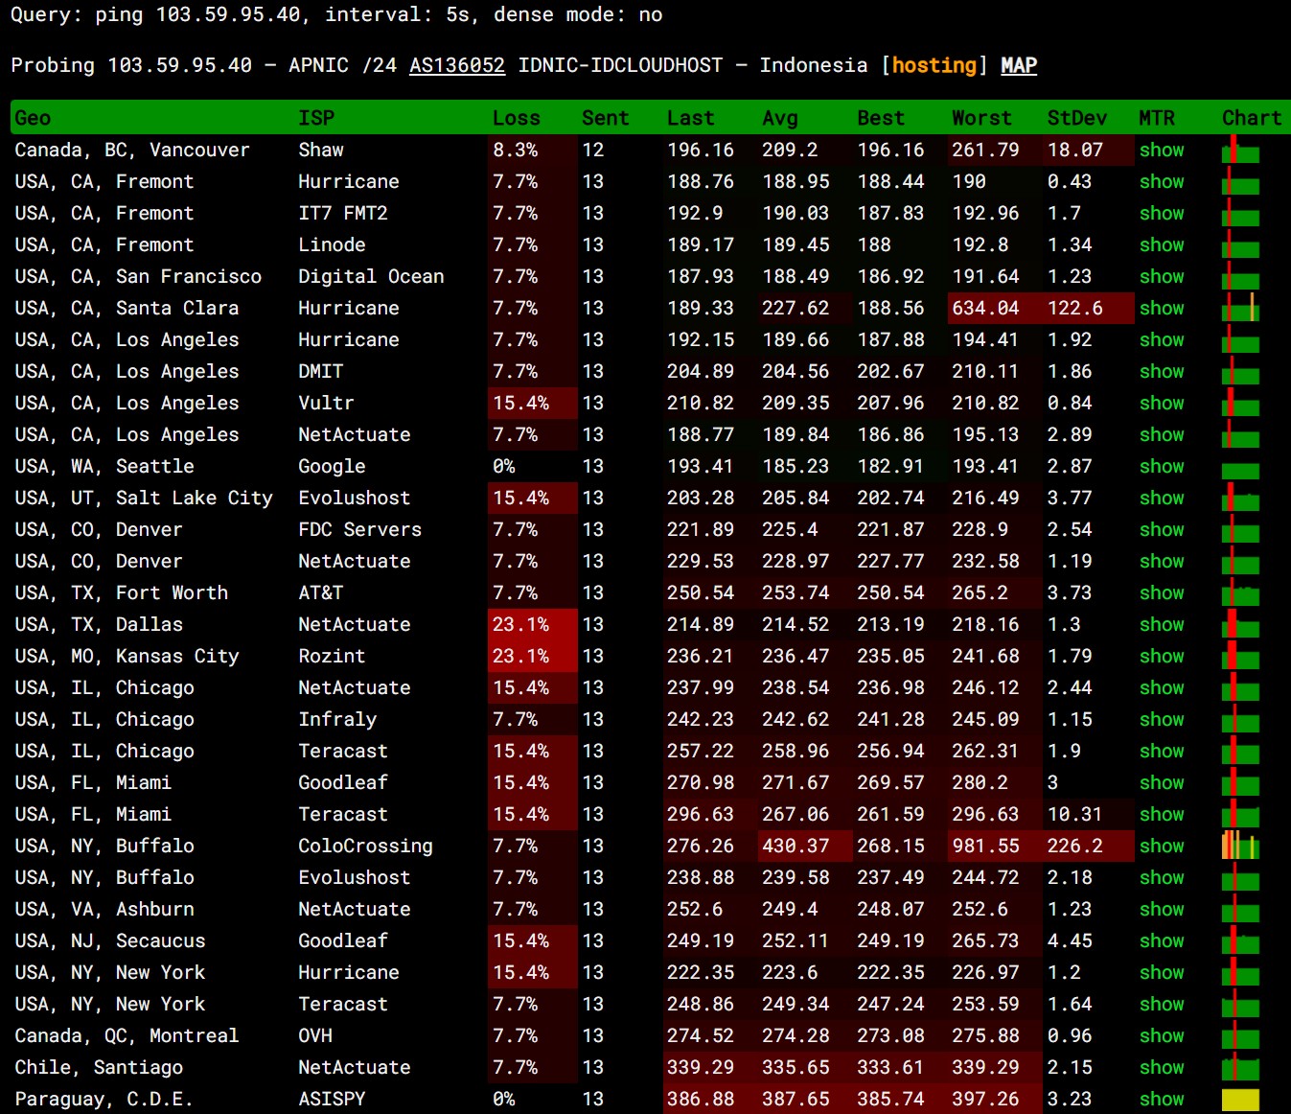Screen dimensions: 1291x1114
Task: Show MTR for Santiago NetActuate row
Action: pos(1162,1067)
